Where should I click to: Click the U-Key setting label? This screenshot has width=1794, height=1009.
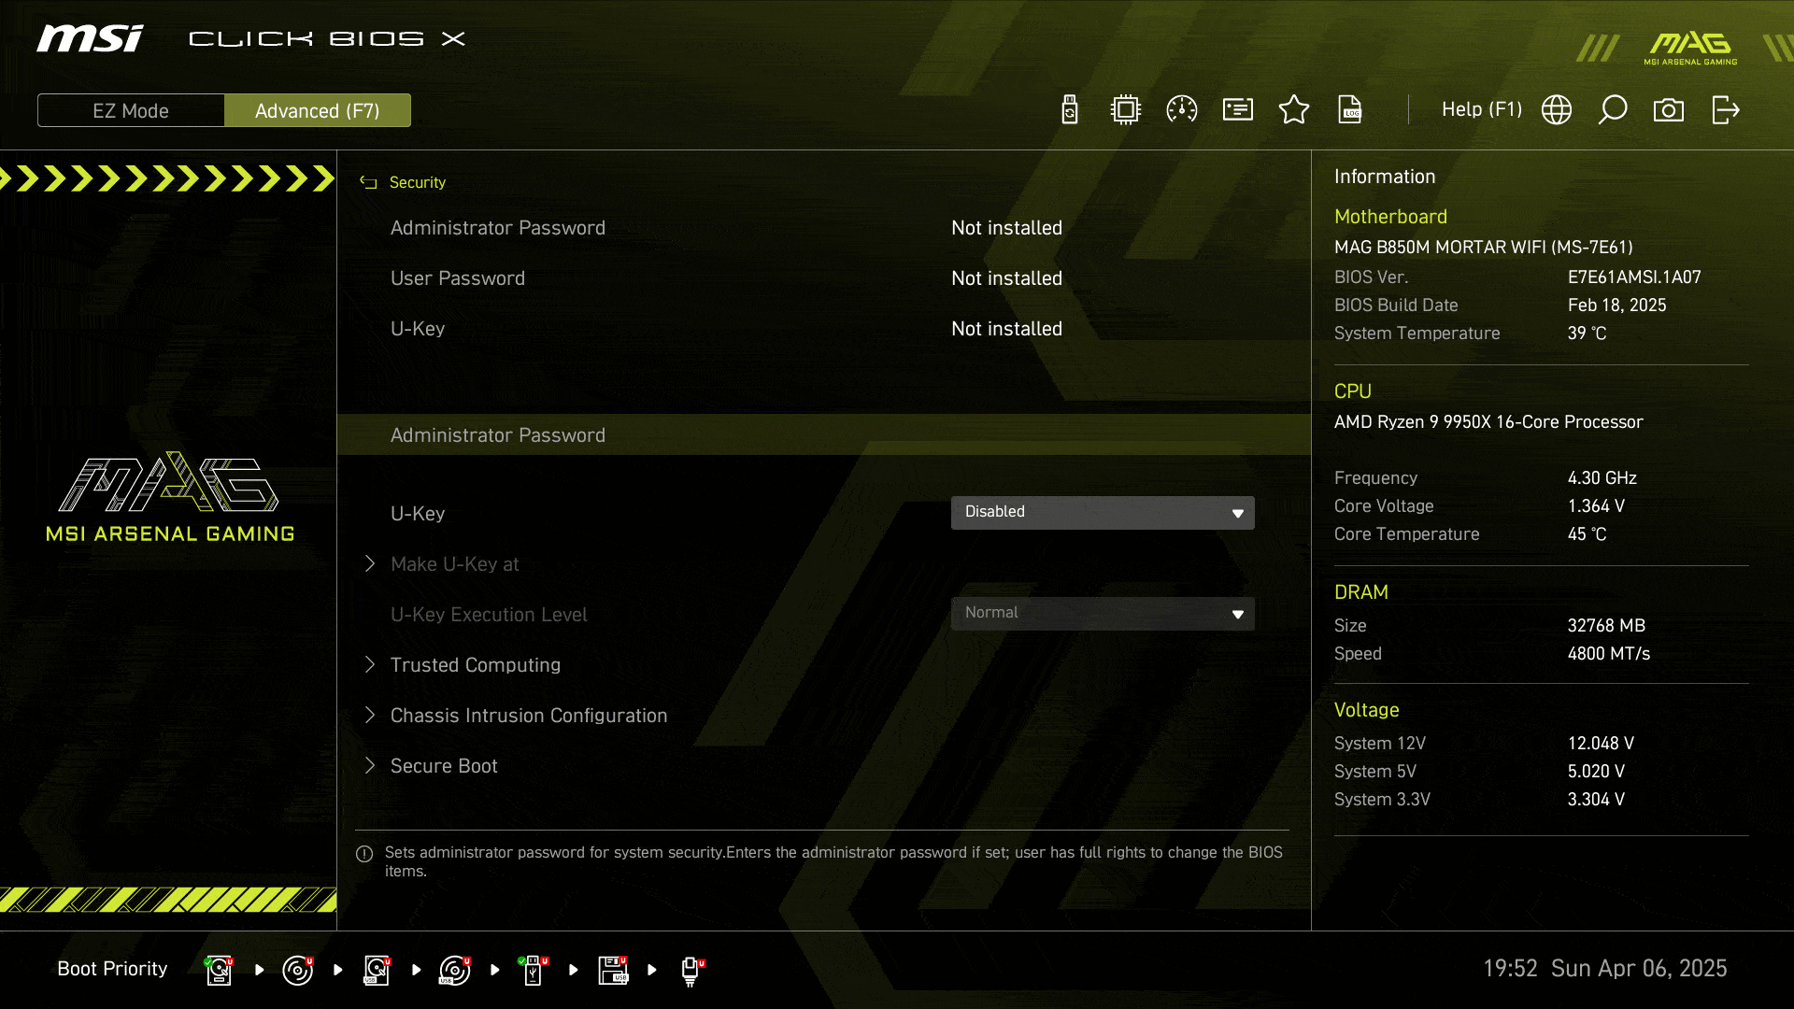click(x=418, y=514)
